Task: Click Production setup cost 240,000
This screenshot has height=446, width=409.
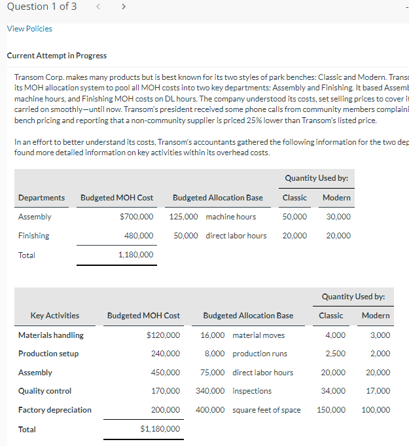Action: (166, 354)
